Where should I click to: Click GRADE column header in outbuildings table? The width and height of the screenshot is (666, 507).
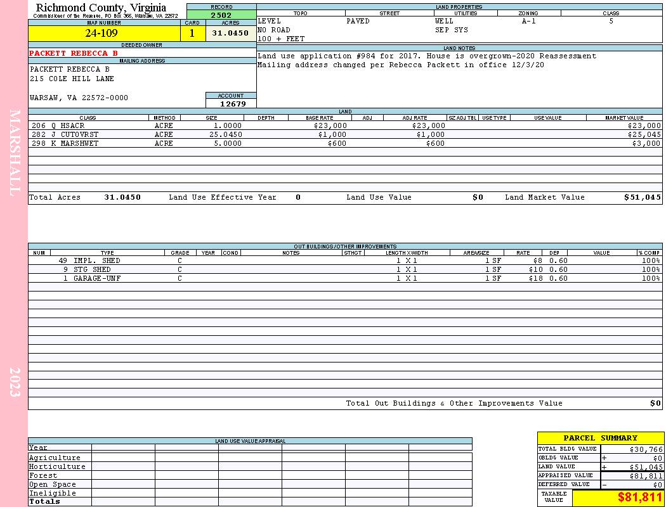coord(180,253)
